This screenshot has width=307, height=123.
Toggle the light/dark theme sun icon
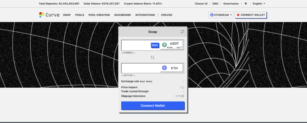246,4
